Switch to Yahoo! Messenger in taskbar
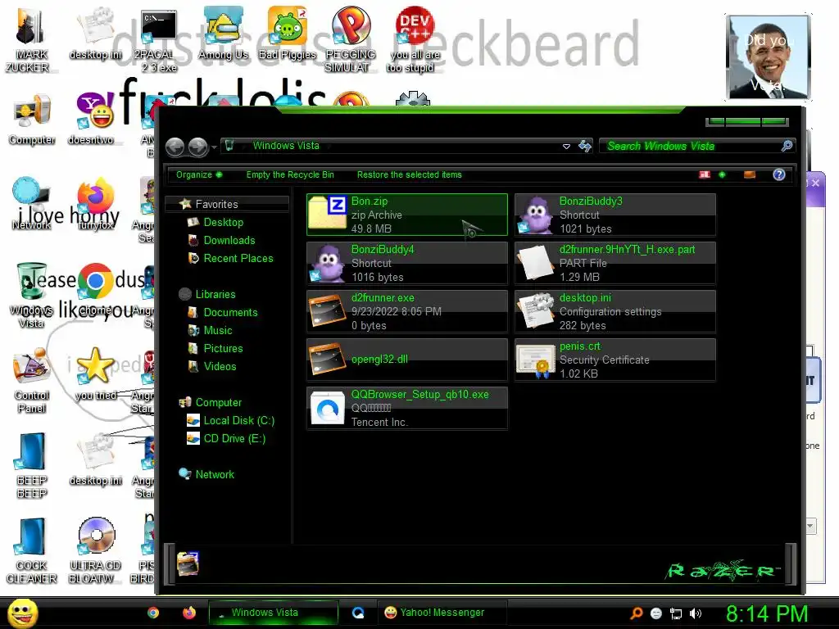The image size is (839, 629). [x=442, y=613]
